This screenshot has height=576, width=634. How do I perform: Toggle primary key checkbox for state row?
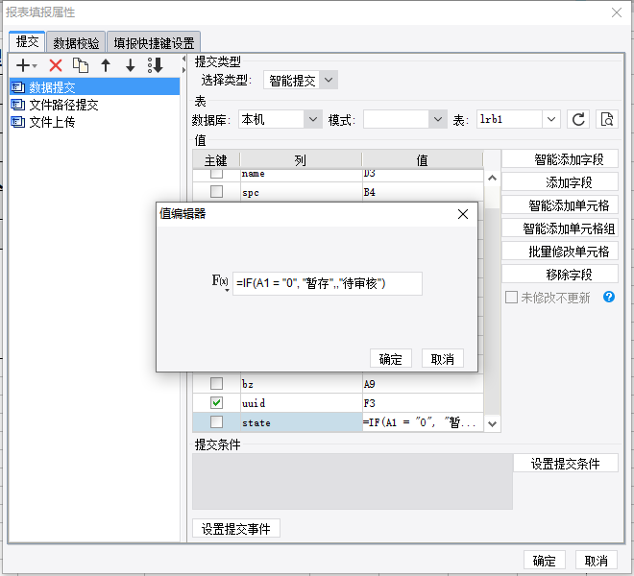pyautogui.click(x=216, y=422)
